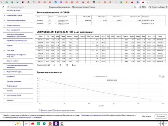Switch to the purple circle icon tab
The image size is (168, 126).
coord(137,2)
